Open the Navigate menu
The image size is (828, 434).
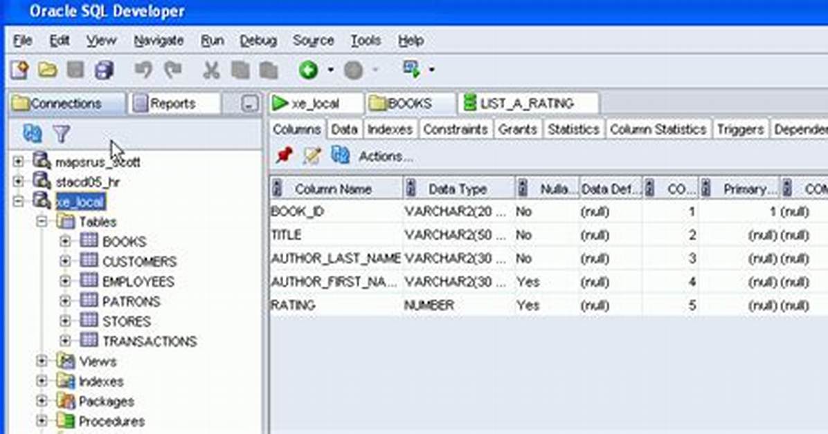[x=159, y=41]
